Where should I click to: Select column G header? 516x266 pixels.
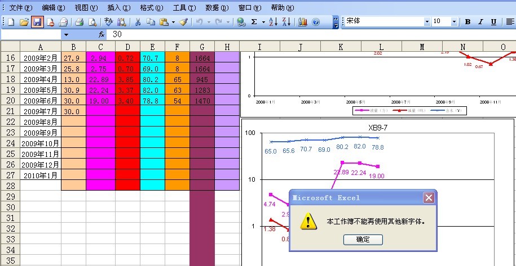[202, 47]
